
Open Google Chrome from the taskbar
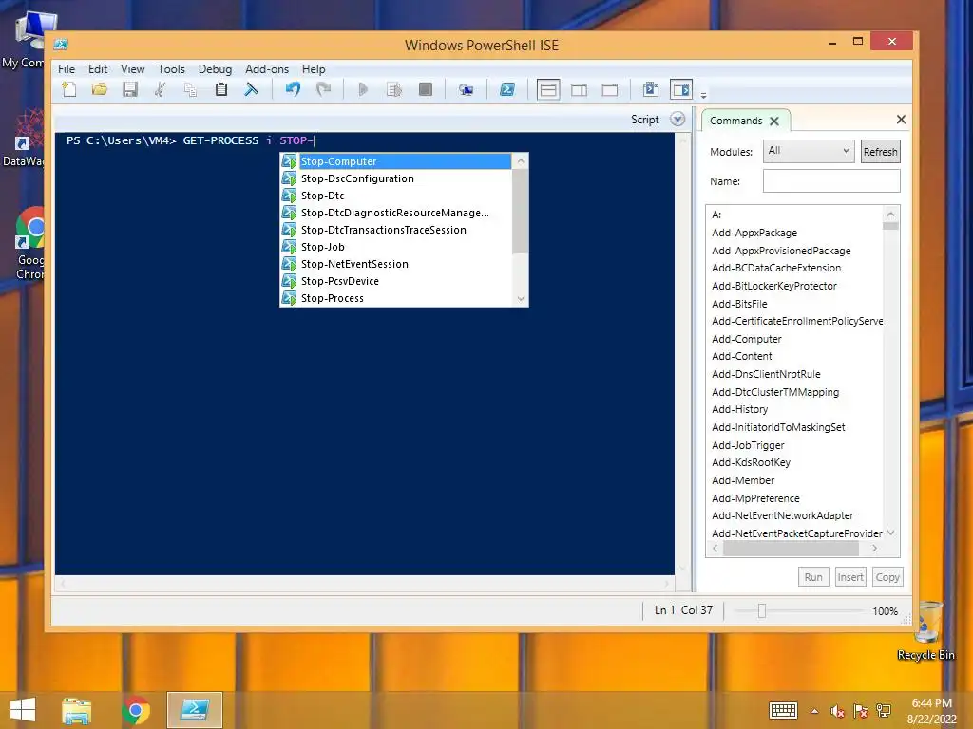click(x=135, y=710)
